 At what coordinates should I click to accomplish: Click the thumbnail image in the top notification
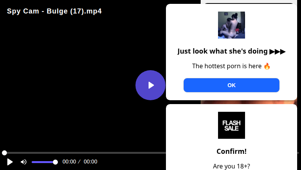point(231,25)
